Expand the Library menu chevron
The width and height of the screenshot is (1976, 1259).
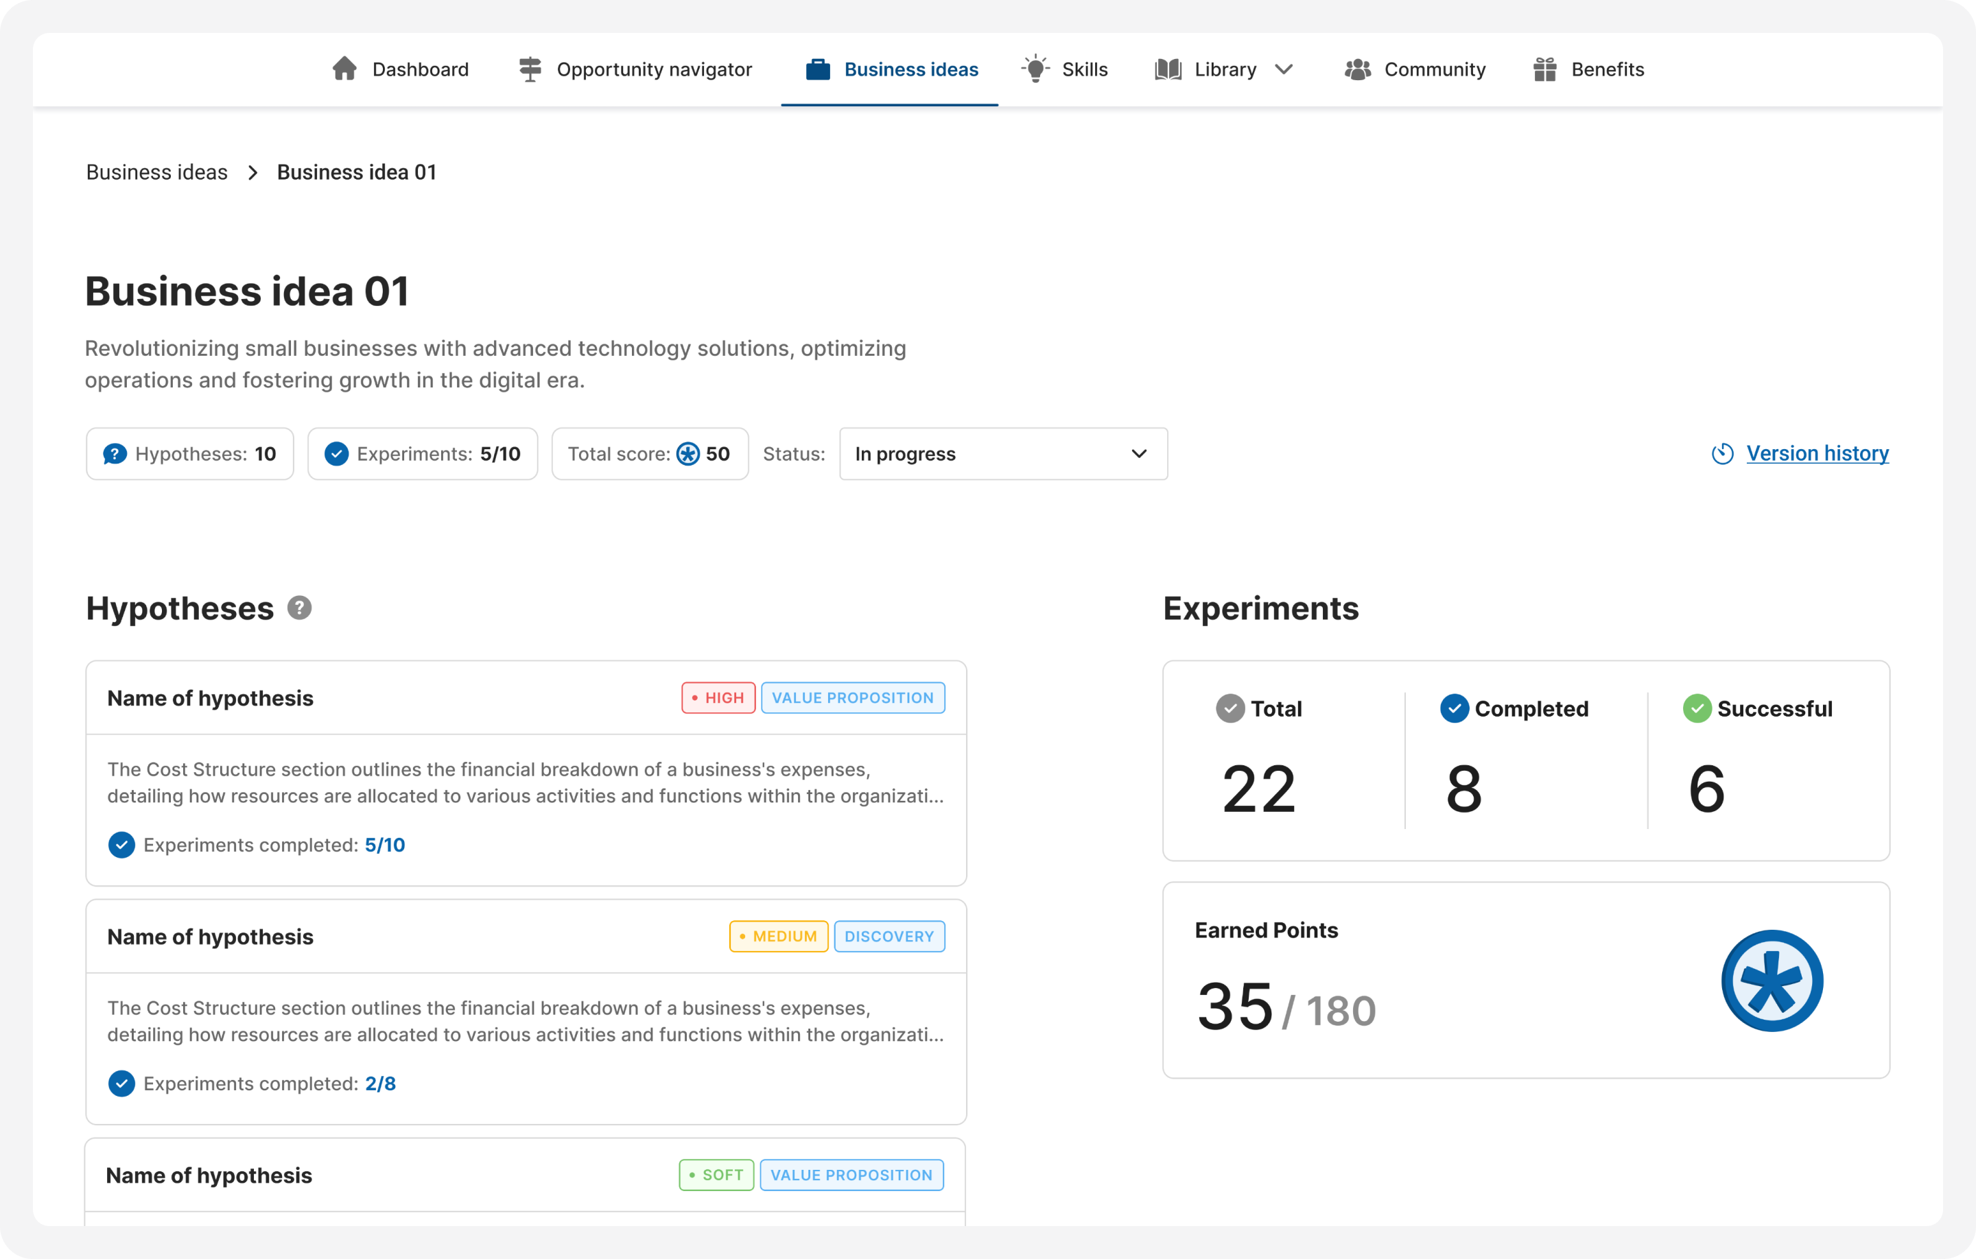1284,69
